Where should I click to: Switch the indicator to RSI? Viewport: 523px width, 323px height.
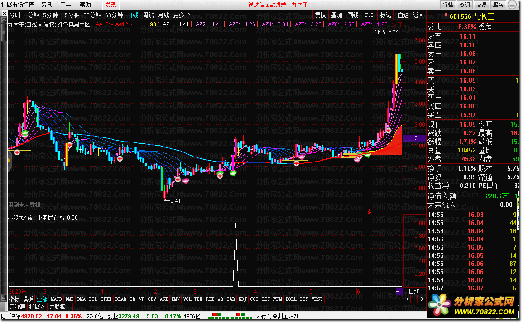point(210,299)
